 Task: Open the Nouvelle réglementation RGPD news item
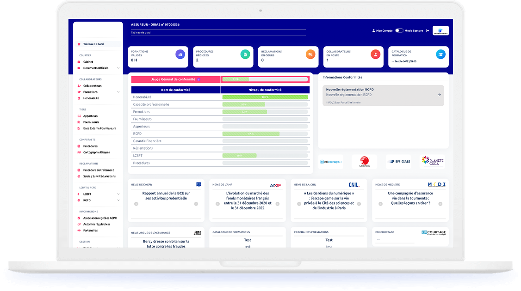tap(383, 95)
